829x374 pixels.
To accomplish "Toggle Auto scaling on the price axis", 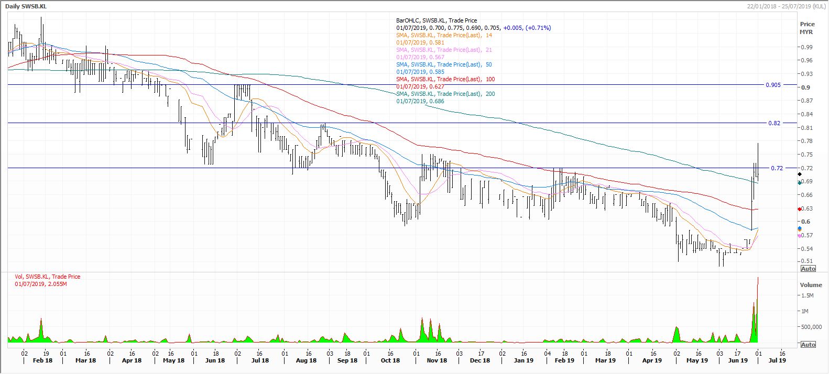I will (x=808, y=269).
